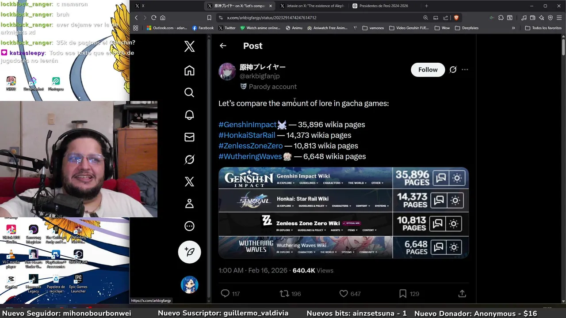Click the browser home button
566x318 pixels.
[163, 18]
